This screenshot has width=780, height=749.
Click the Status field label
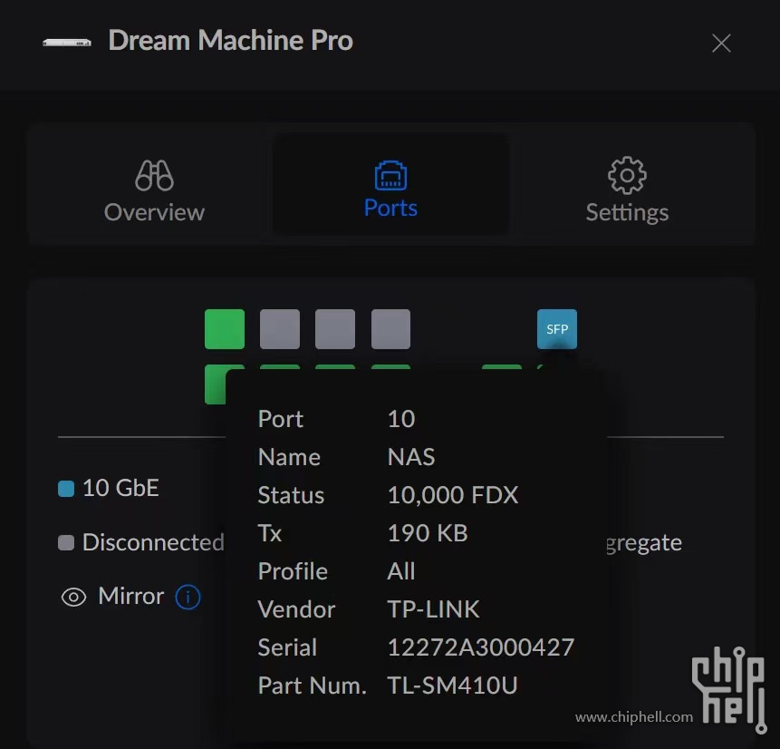(291, 495)
